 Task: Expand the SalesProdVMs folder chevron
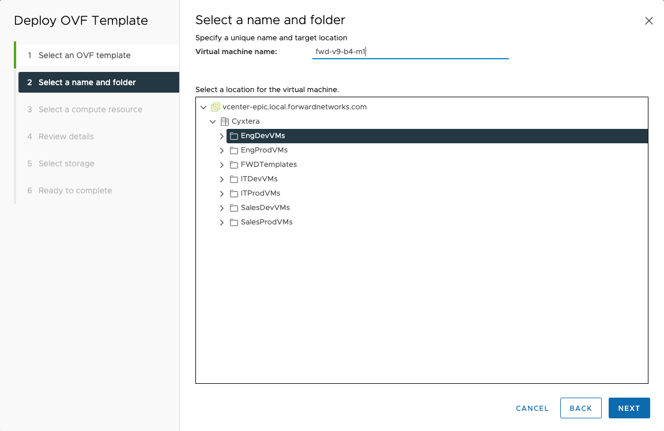[x=222, y=222]
